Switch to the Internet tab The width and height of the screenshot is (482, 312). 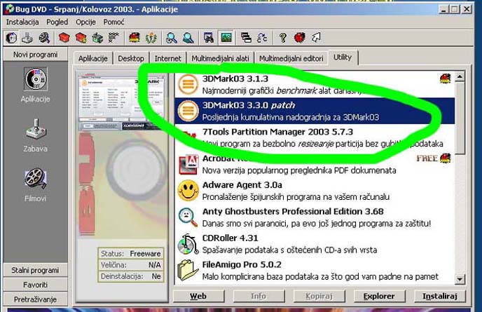167,58
